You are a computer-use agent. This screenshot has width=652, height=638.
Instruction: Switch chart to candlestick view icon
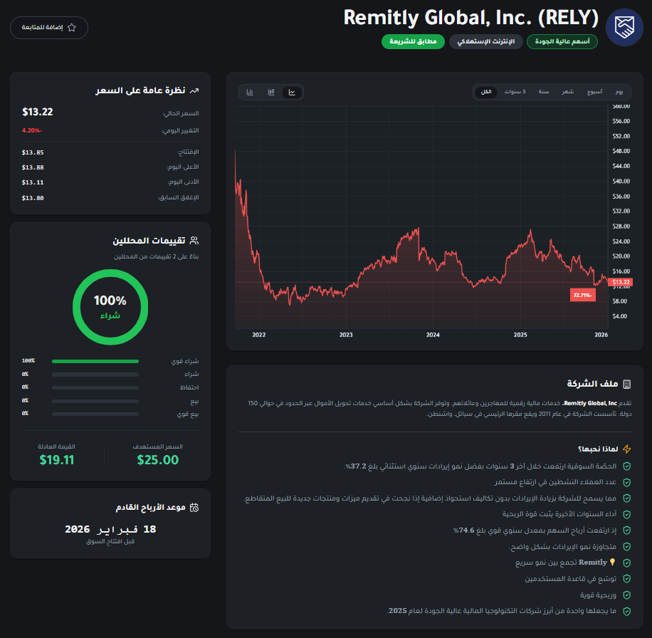click(271, 93)
